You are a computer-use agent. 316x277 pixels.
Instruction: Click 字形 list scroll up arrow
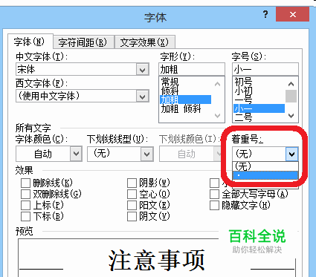[217, 84]
